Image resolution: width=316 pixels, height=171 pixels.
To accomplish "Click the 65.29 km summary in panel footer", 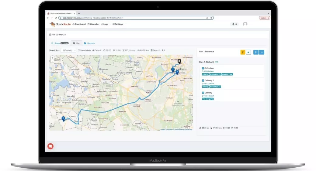I will (204, 128).
